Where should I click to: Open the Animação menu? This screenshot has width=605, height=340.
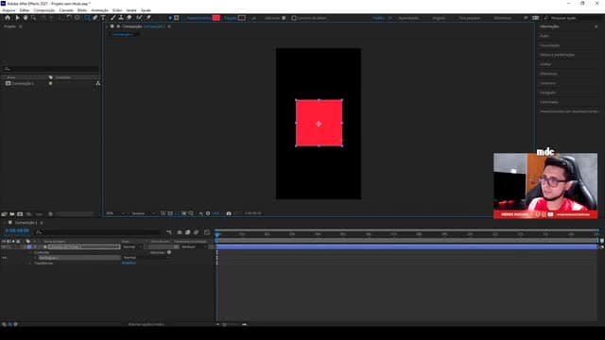[x=99, y=10]
